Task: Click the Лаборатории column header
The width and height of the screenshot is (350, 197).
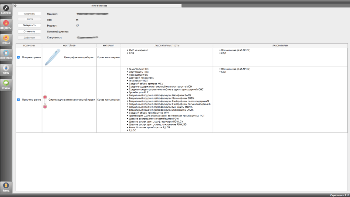Action: (x=280, y=46)
